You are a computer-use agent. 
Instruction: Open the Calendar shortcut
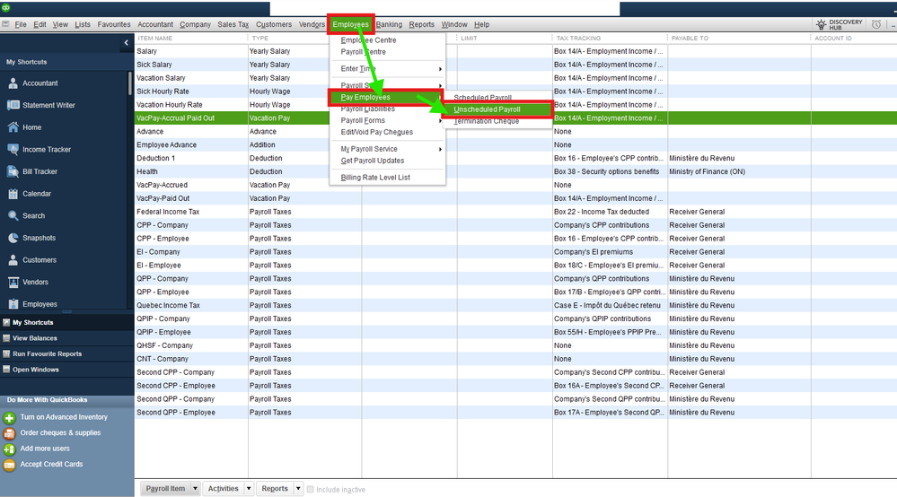point(37,194)
